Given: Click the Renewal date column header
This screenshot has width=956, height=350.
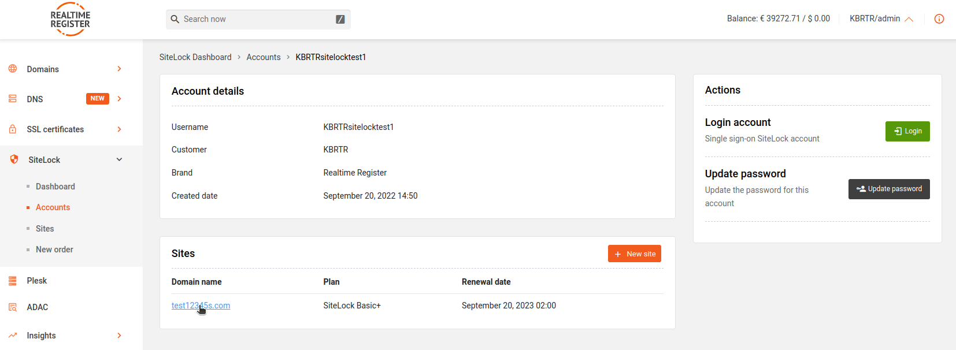Looking at the screenshot, I should click(486, 282).
